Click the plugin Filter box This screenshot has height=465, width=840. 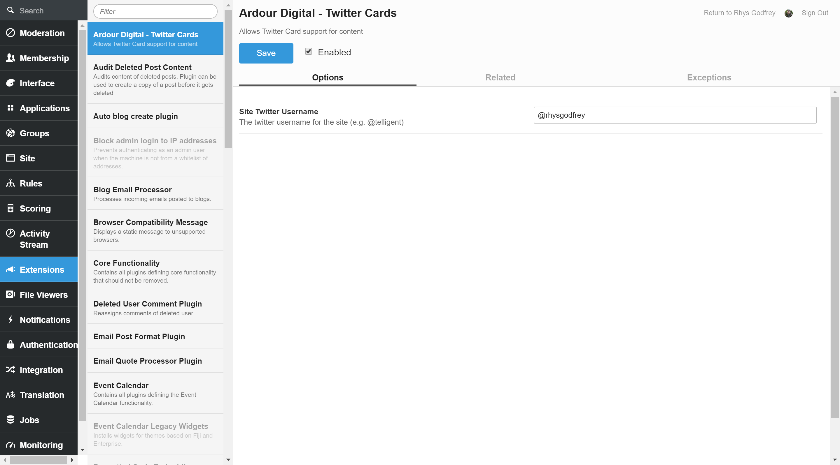point(155,12)
